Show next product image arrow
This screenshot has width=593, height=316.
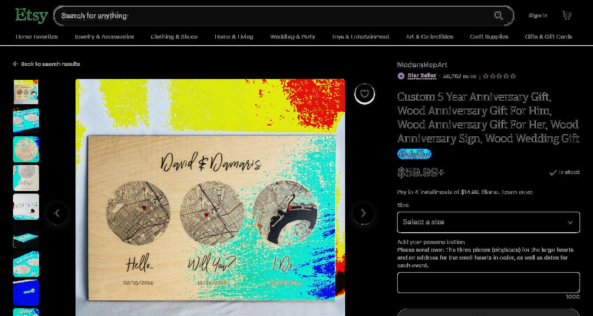pos(363,214)
